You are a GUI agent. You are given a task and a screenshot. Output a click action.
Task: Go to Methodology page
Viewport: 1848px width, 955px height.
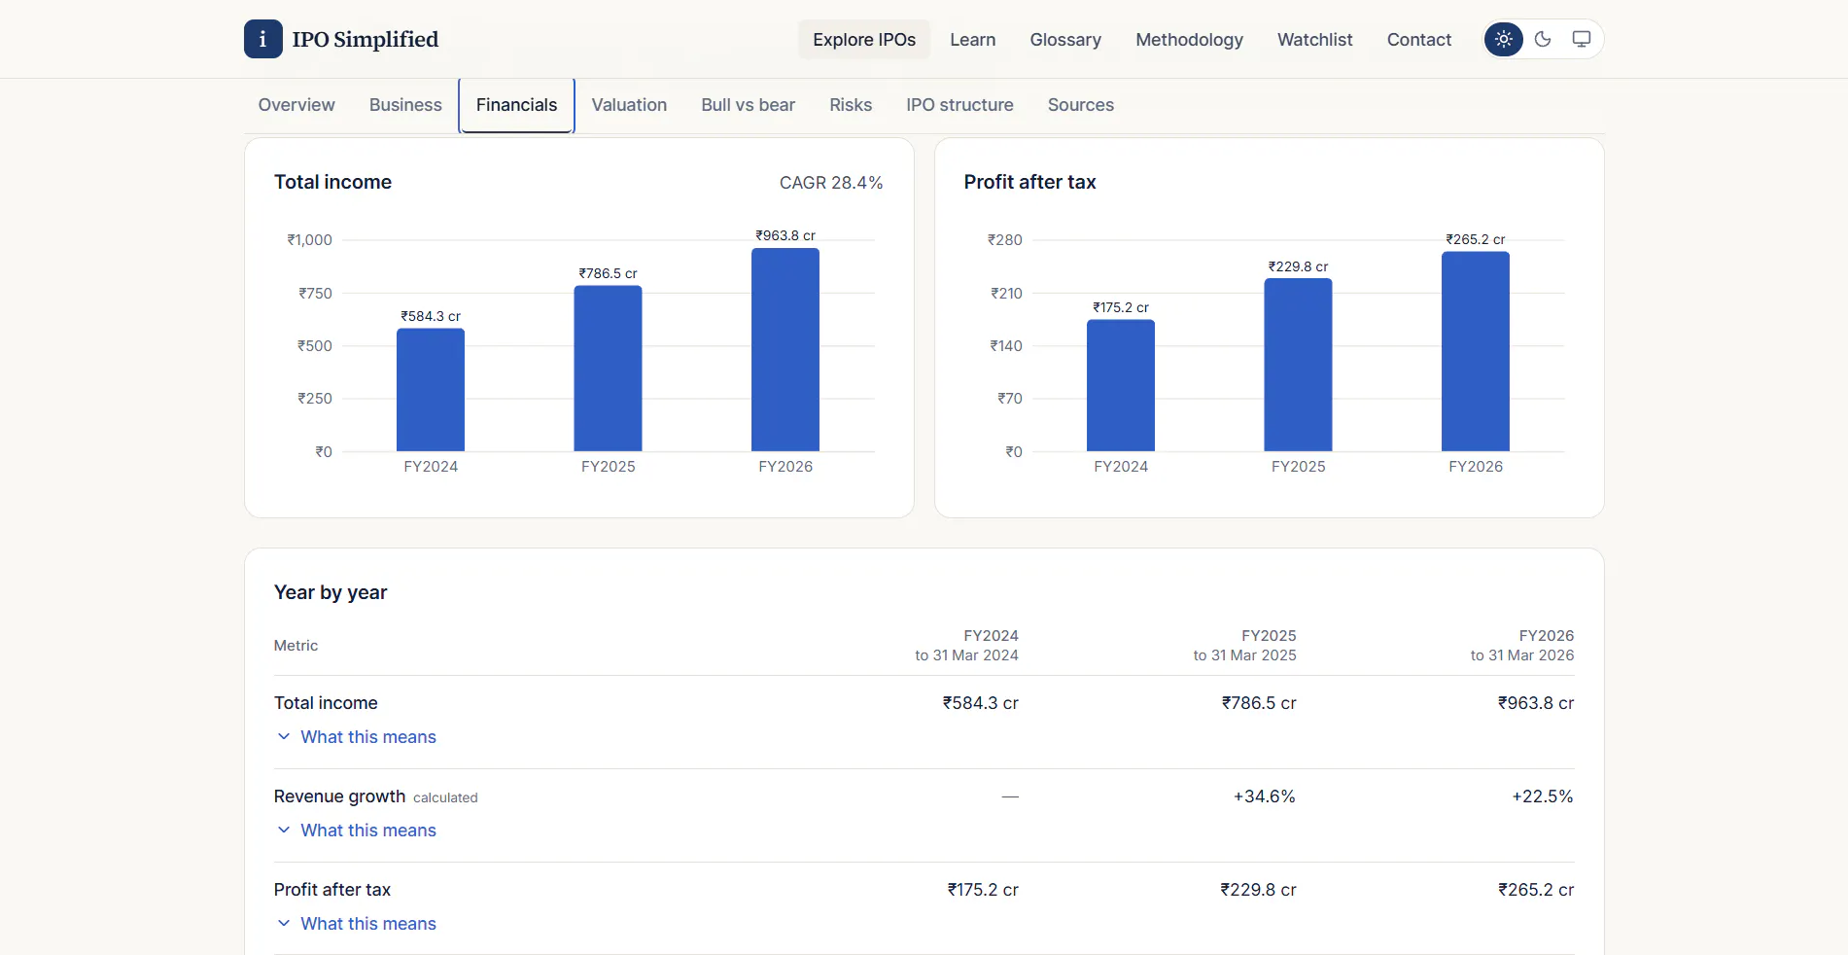1189,39
